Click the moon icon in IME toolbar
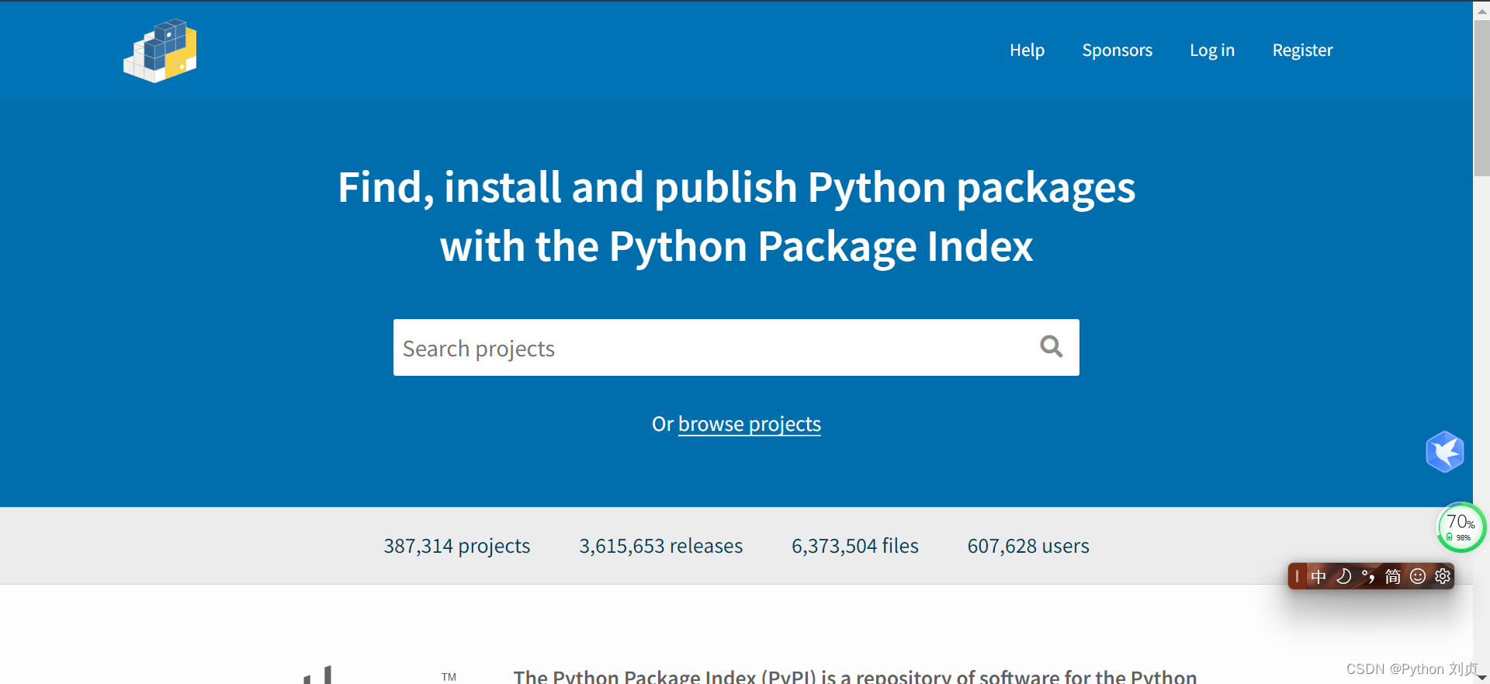 (x=1343, y=576)
